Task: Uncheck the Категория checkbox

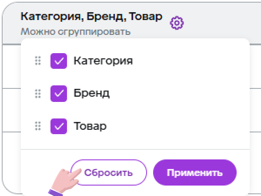Action: pyautogui.click(x=59, y=61)
